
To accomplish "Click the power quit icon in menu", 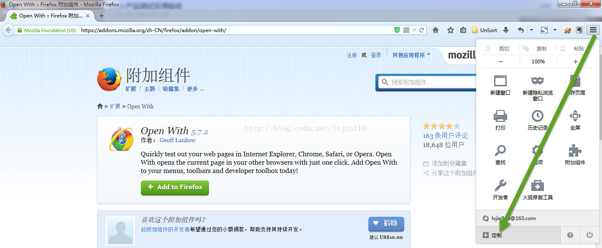I will [589, 235].
